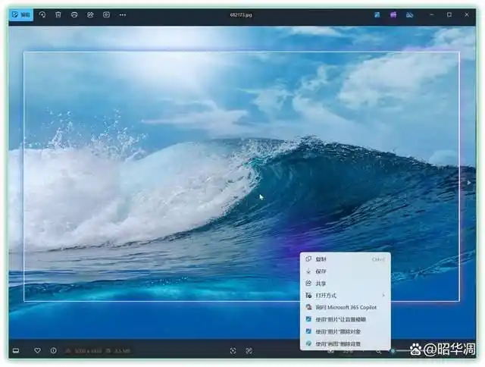Click the 编辑 (Edit) button

[x=21, y=14]
